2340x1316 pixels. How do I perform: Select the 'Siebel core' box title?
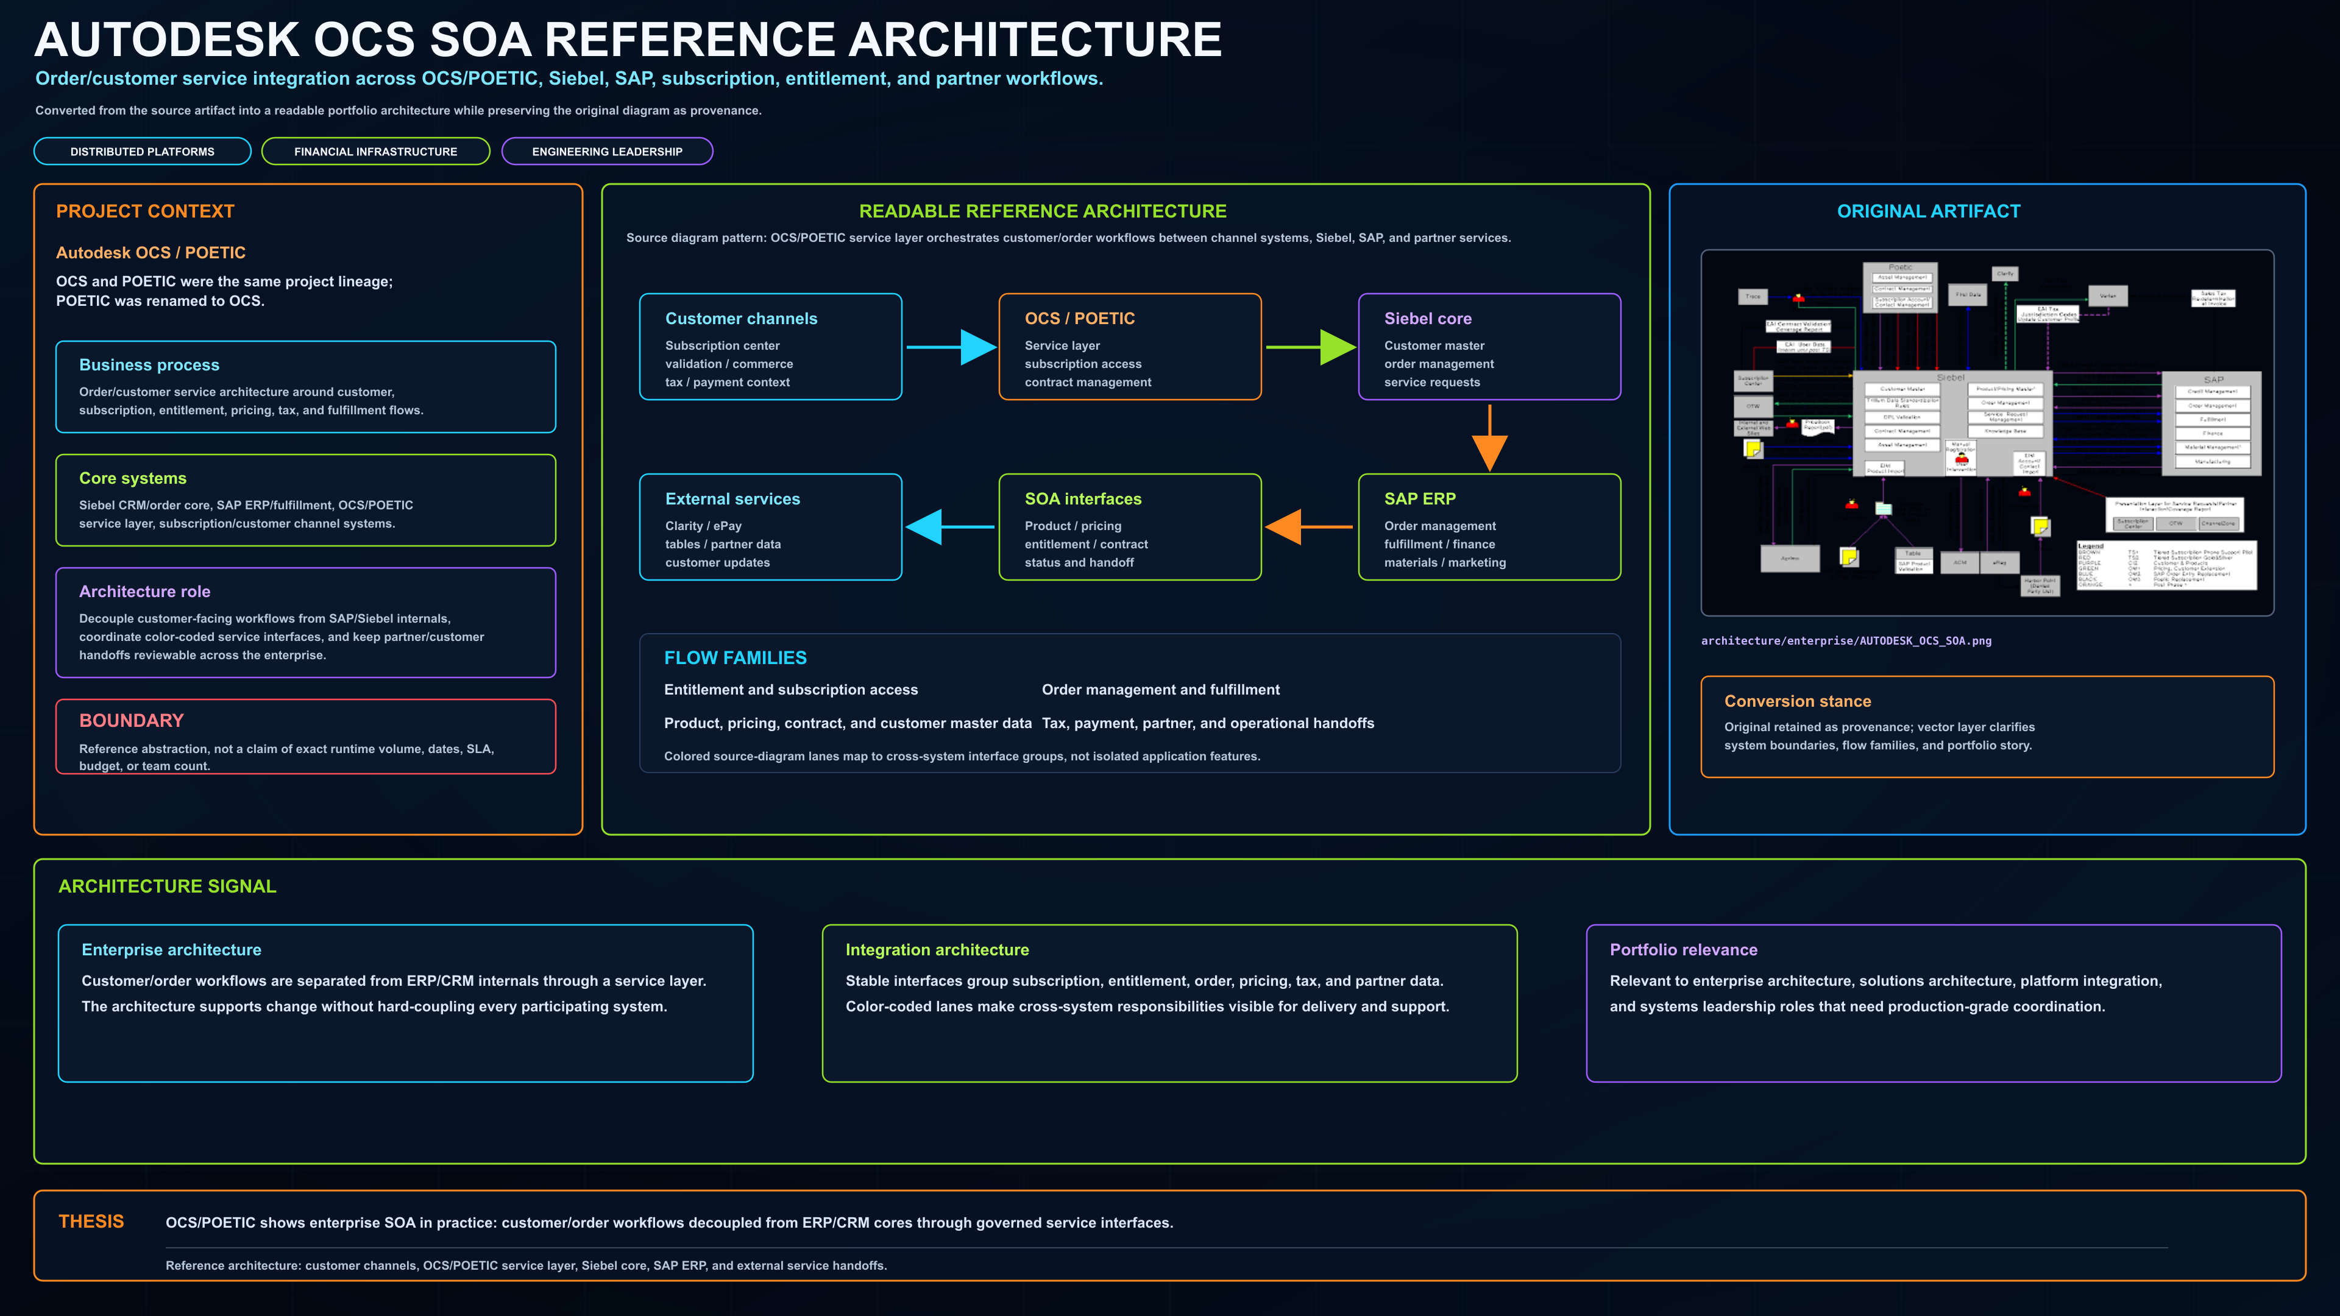[x=1428, y=319]
